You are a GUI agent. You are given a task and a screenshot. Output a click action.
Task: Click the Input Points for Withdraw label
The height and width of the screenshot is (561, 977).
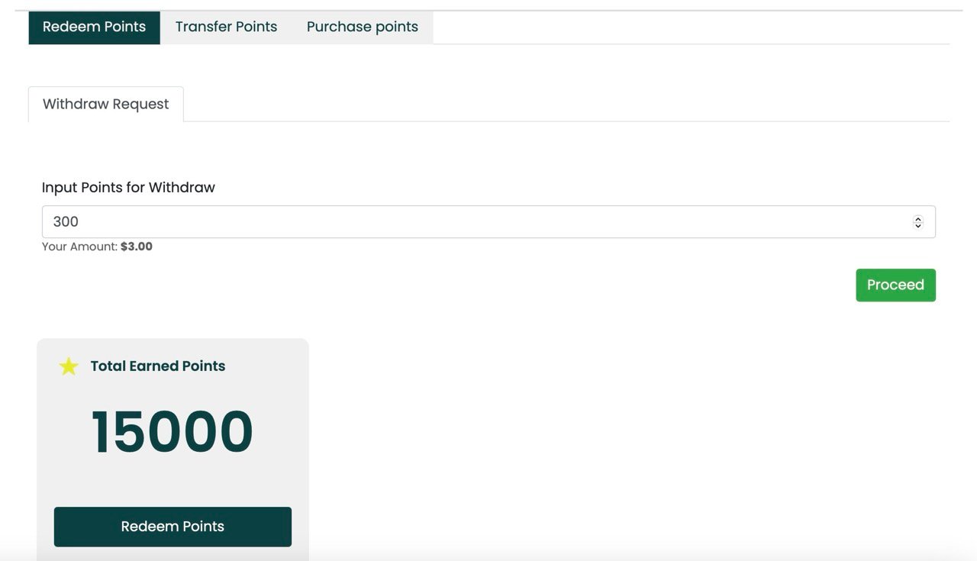pyautogui.click(x=128, y=188)
